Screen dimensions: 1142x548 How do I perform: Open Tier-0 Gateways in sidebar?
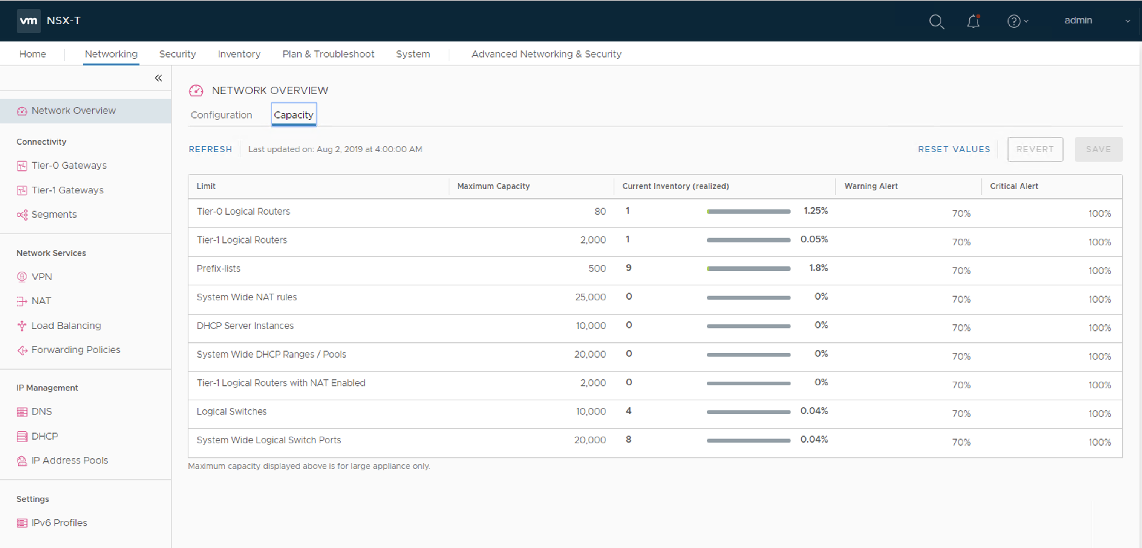69,166
